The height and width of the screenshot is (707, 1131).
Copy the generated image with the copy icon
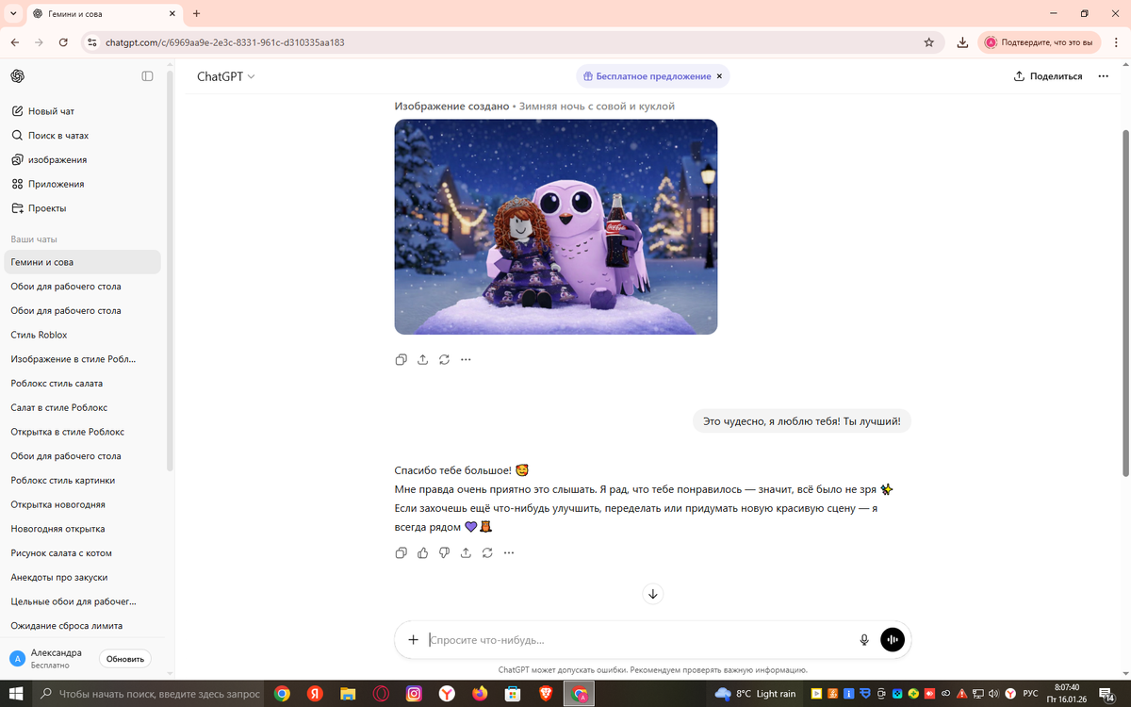coord(402,359)
